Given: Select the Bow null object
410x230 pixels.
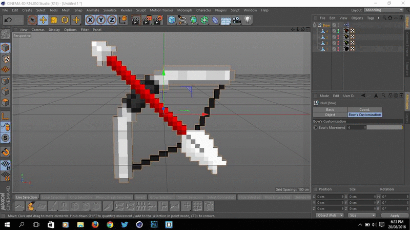Looking at the screenshot, I should tap(326, 25).
